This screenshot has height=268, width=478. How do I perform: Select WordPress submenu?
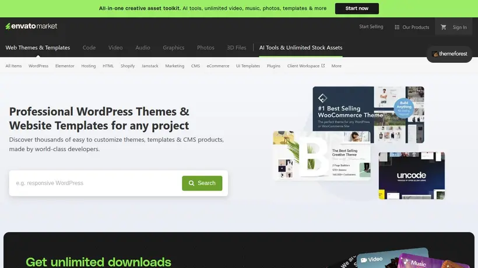[38, 66]
